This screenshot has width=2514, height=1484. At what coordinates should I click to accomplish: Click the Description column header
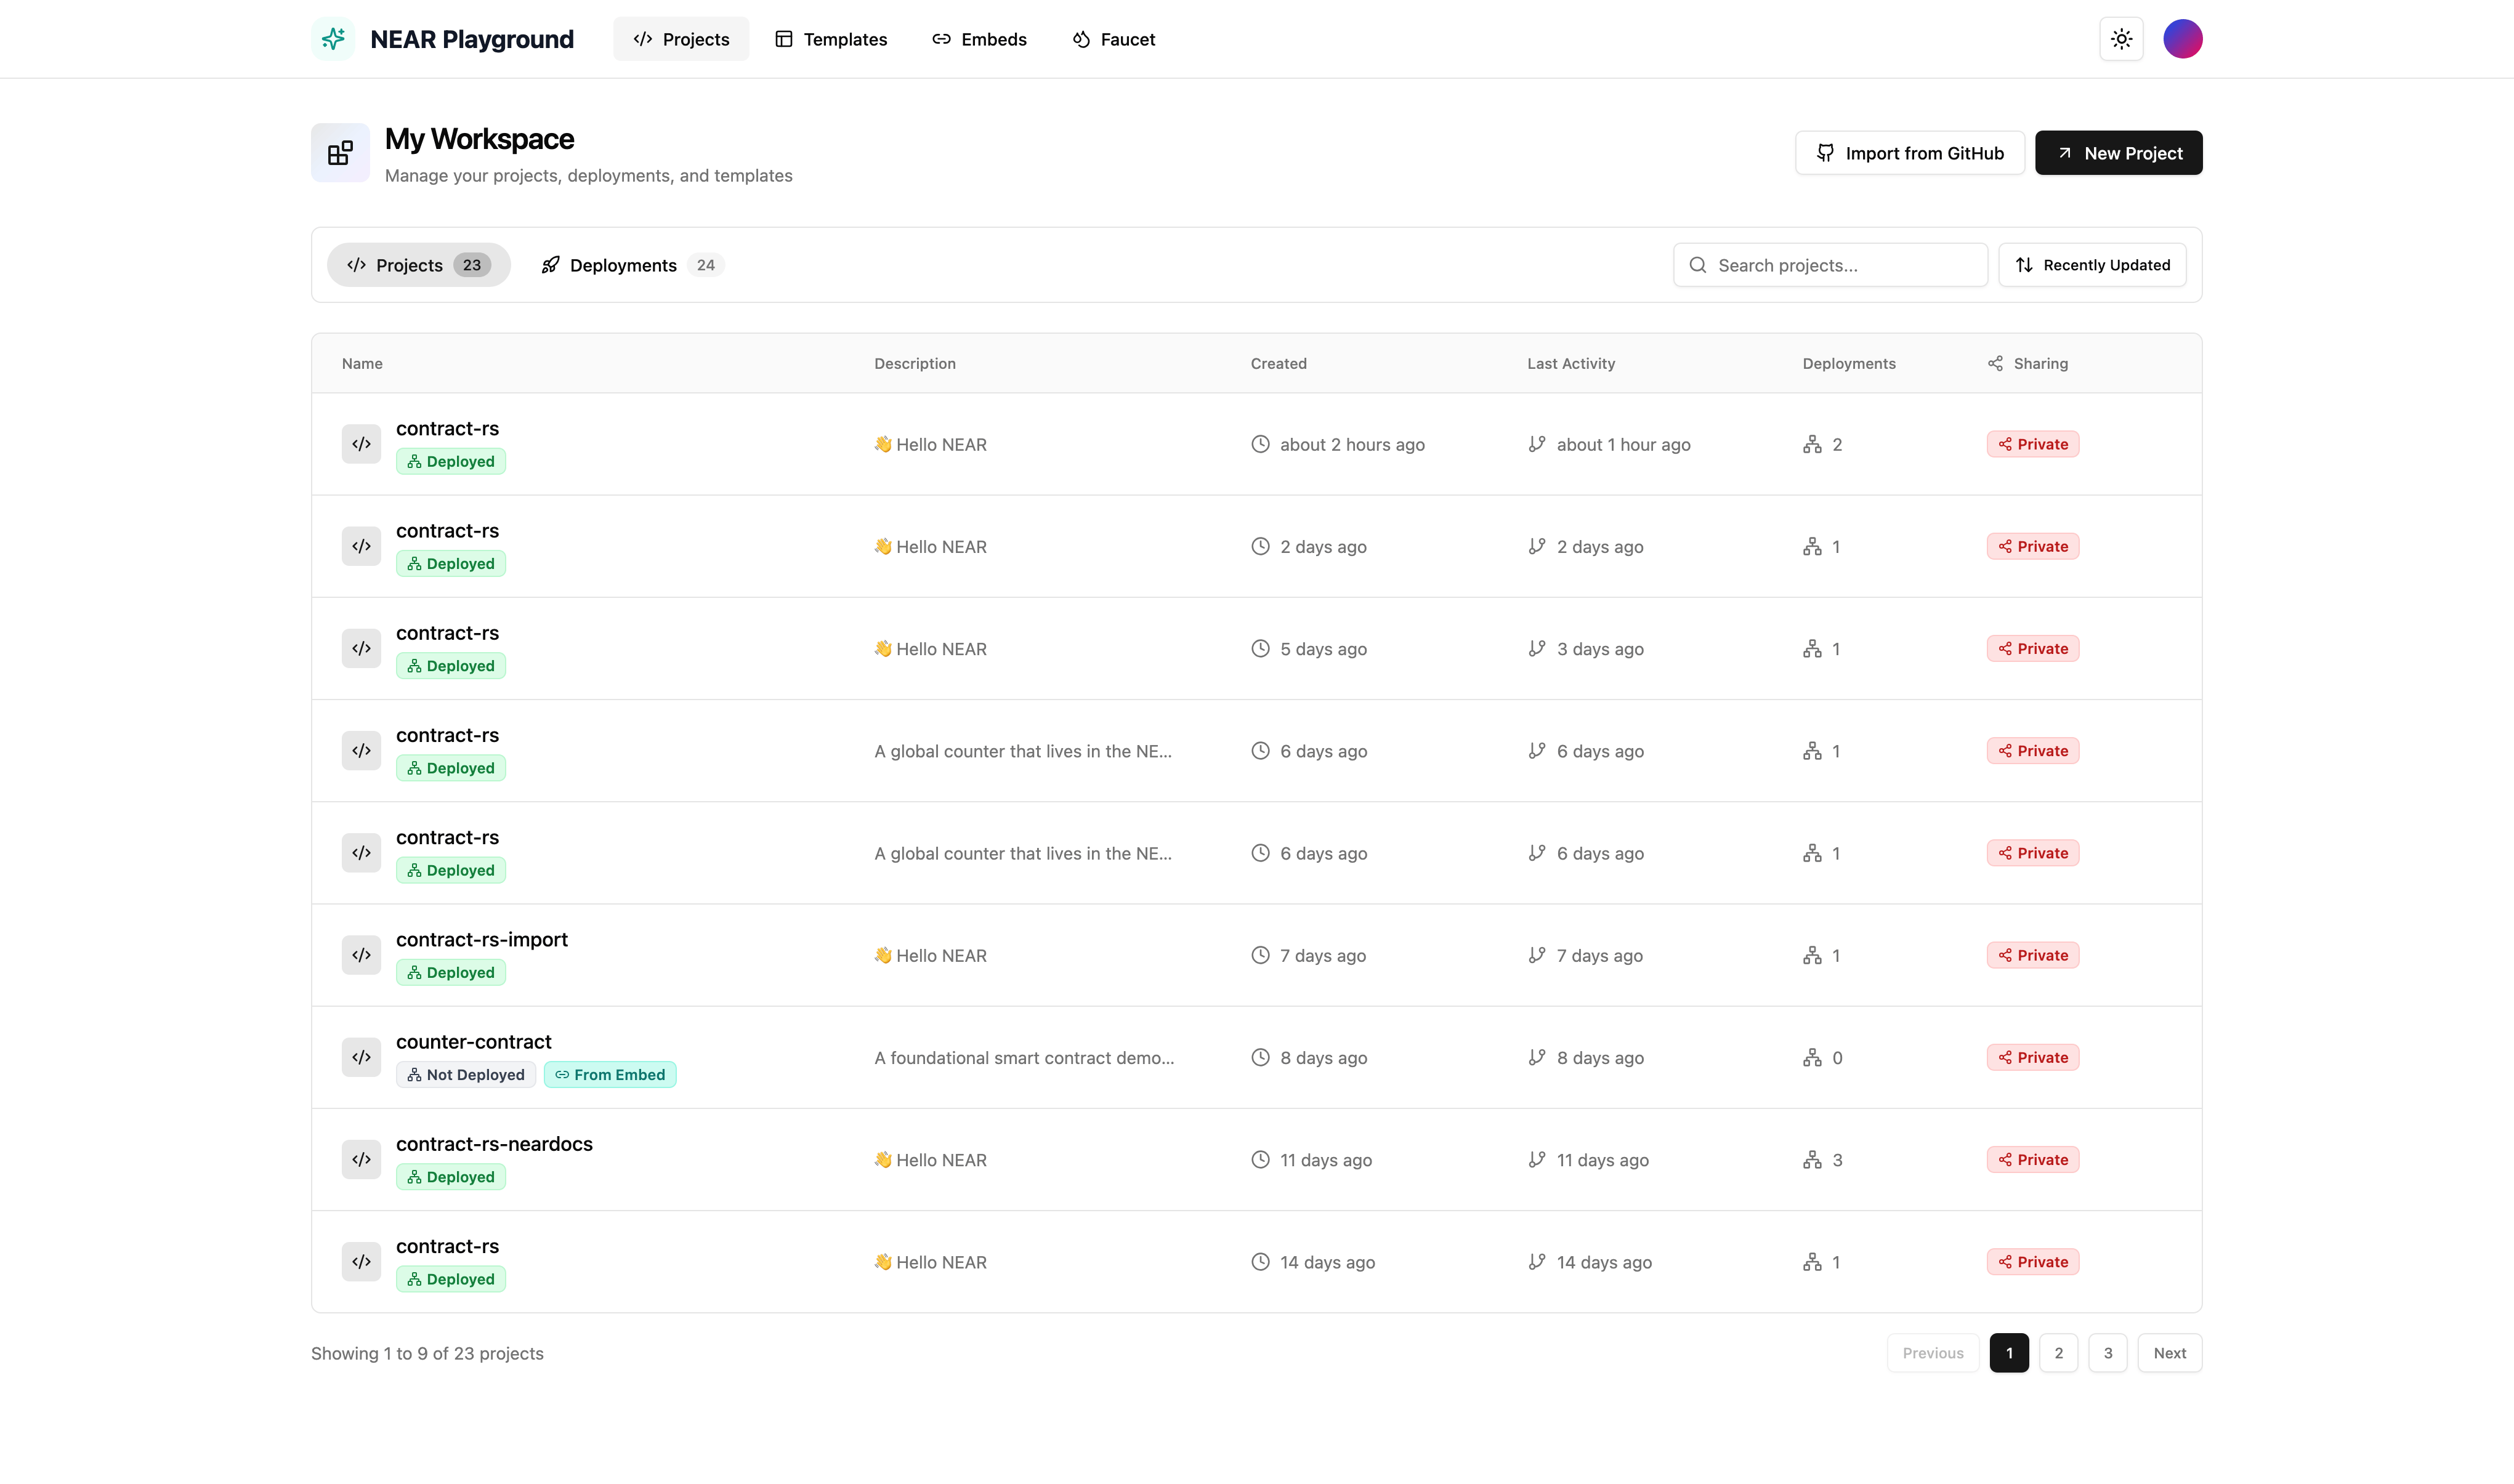(915, 363)
